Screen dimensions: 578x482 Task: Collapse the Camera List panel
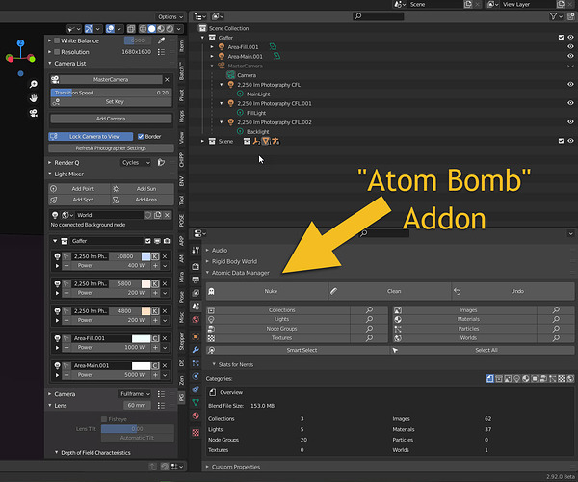(x=50, y=64)
